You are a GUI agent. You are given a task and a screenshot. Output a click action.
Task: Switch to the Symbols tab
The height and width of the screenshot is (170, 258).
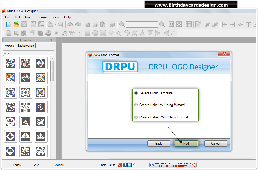click(x=9, y=46)
